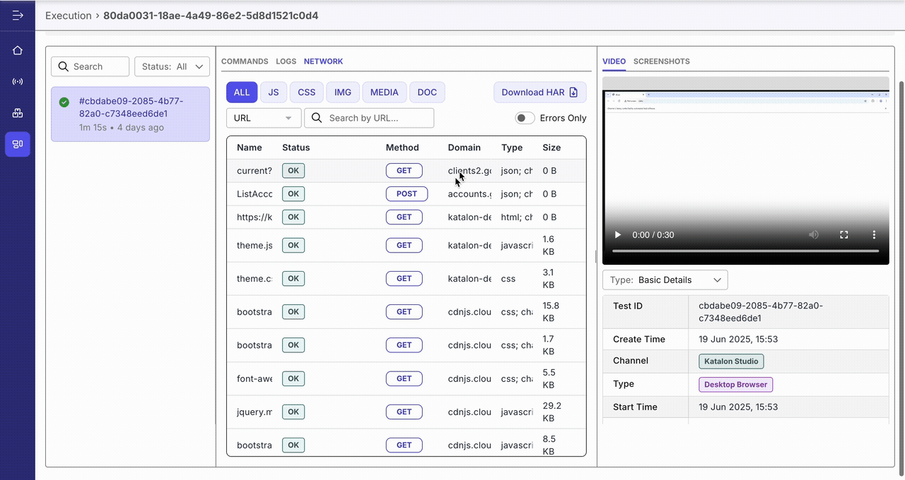Image resolution: width=905 pixels, height=480 pixels.
Task: Click the Size column header
Action: pos(551,148)
